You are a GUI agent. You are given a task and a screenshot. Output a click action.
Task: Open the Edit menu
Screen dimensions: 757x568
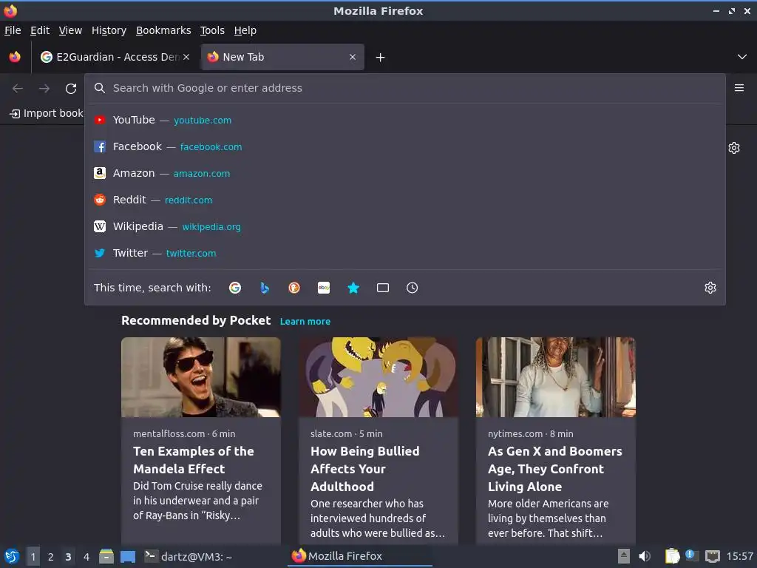(x=40, y=30)
